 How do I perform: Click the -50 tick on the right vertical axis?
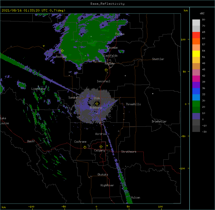[x=183, y=136]
